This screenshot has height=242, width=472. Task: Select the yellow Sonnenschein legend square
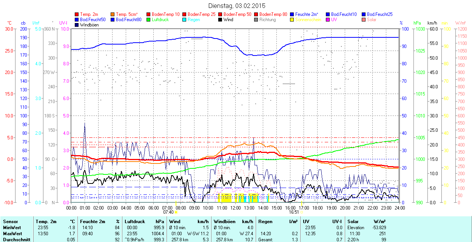(292, 20)
